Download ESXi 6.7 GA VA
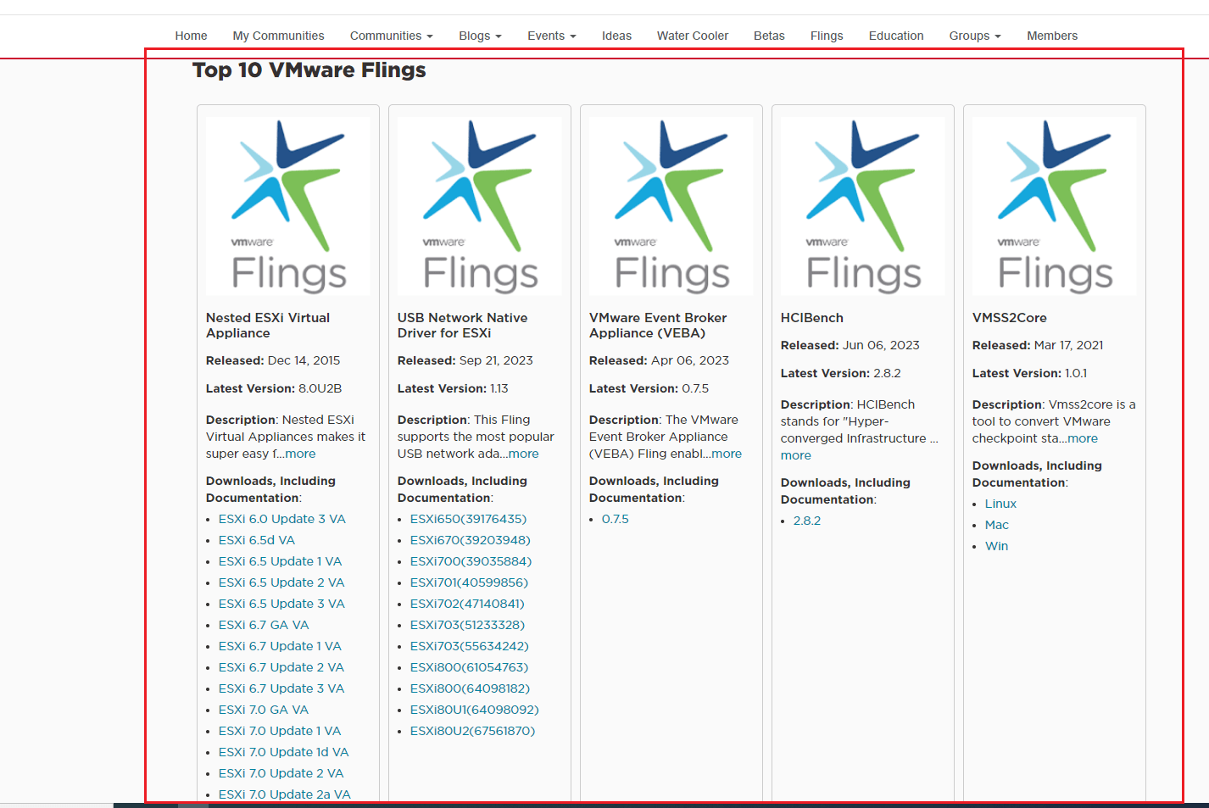Viewport: 1209px width, 808px height. coord(264,625)
